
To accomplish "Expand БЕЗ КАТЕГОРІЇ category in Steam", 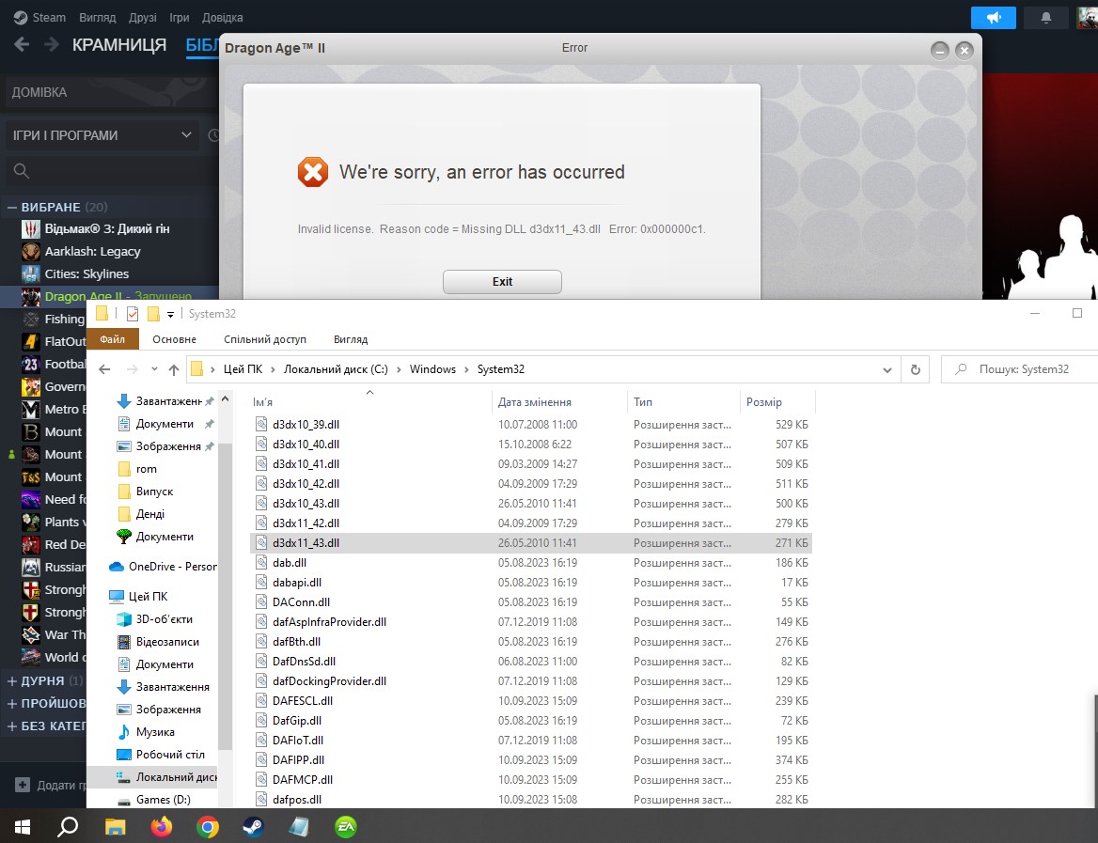I will click(12, 726).
